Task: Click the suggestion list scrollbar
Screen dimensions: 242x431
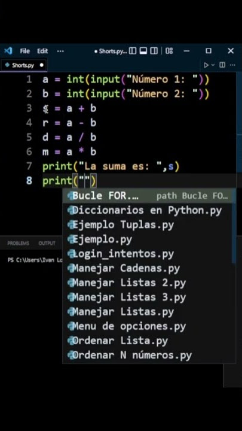Action: pos(234,226)
